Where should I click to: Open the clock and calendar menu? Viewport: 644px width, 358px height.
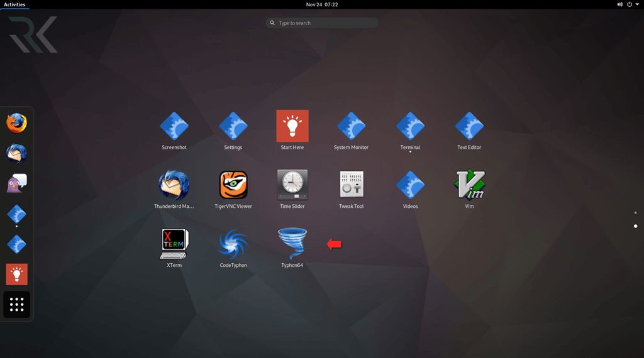(322, 4)
